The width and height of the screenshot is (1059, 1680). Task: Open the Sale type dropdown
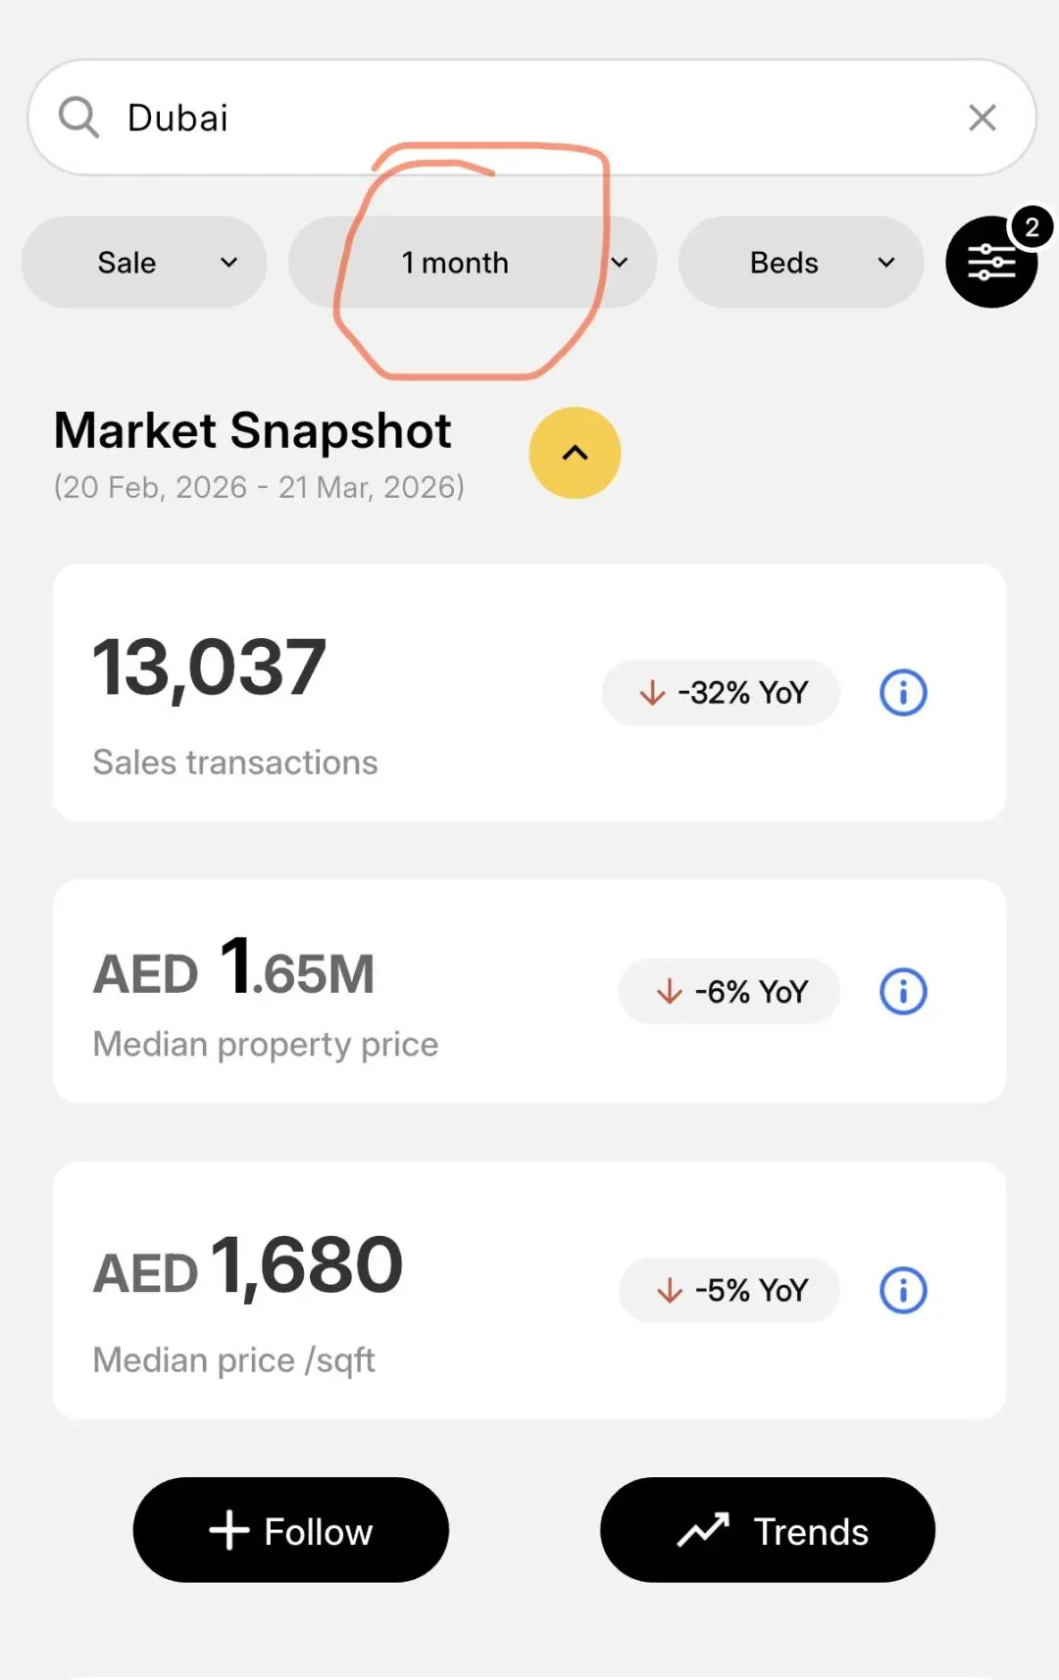pyautogui.click(x=144, y=263)
